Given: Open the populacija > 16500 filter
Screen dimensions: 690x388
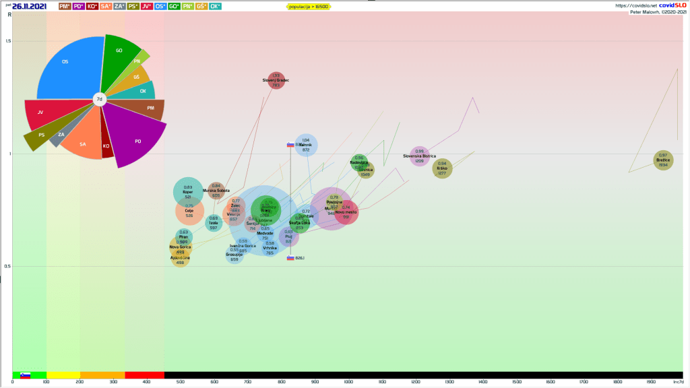Looking at the screenshot, I should (x=308, y=7).
